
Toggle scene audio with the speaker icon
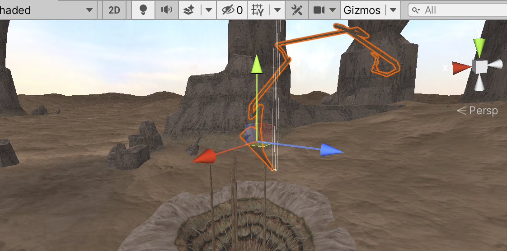click(x=167, y=10)
